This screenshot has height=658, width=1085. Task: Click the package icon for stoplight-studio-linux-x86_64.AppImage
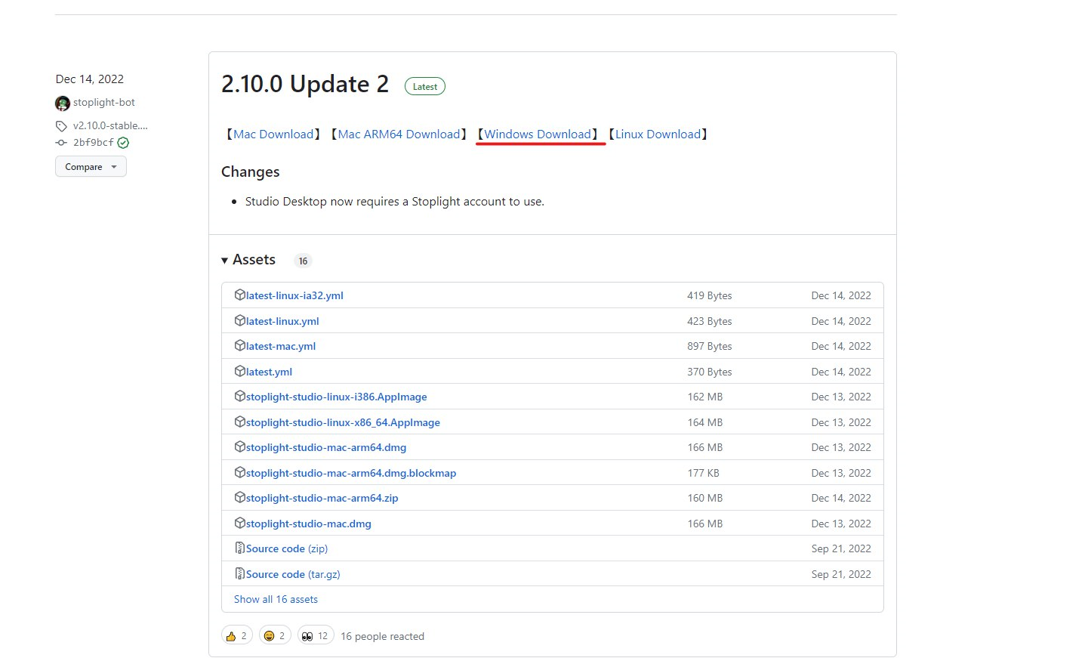240,422
